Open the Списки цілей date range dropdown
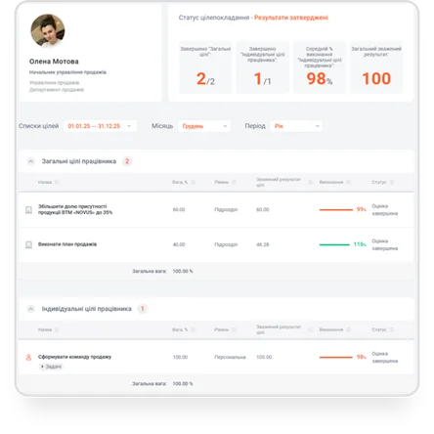Viewport: 434px width, 434px height. tap(100, 126)
